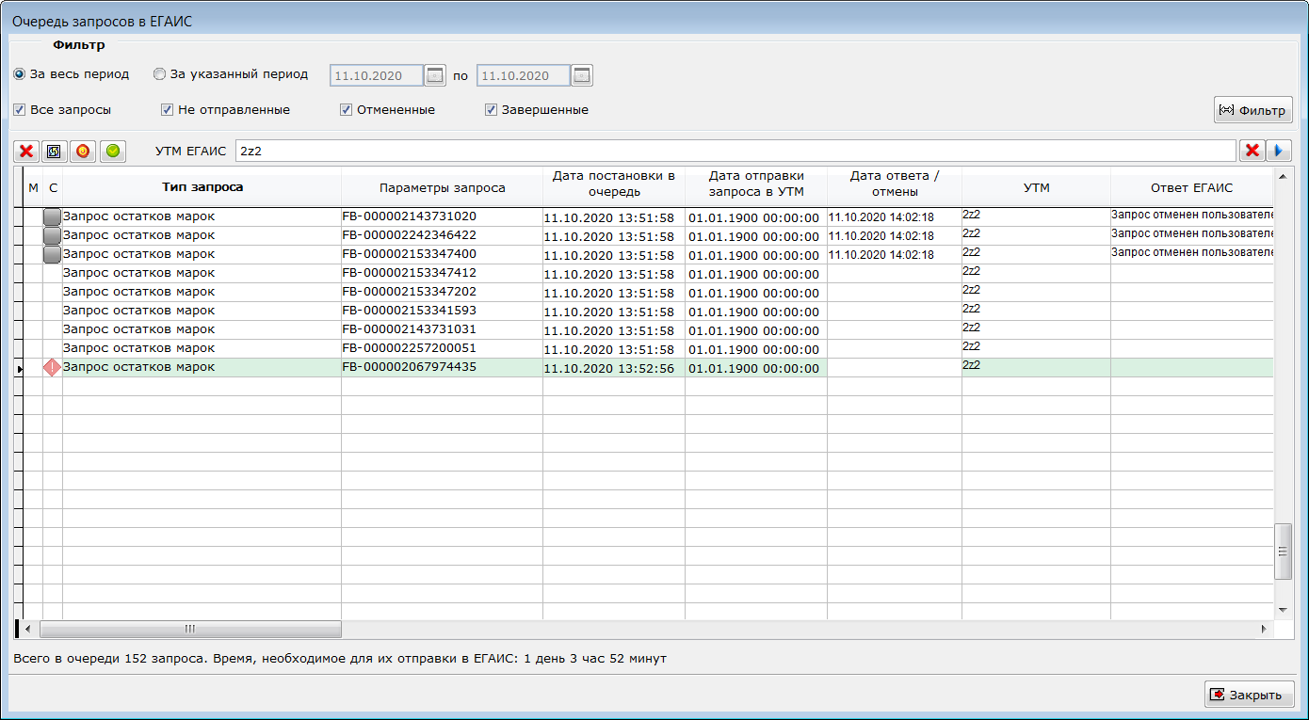Image resolution: width=1309 pixels, height=720 pixels.
Task: Sort by the 'Тип запроса' column header
Action: click(x=202, y=187)
